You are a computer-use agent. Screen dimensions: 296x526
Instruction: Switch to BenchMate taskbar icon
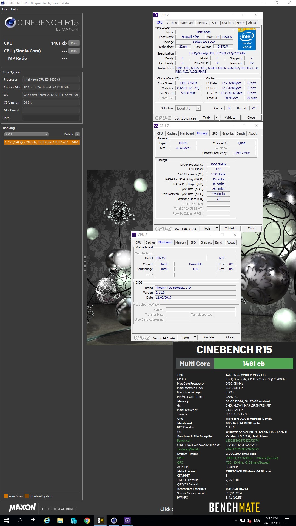101,521
